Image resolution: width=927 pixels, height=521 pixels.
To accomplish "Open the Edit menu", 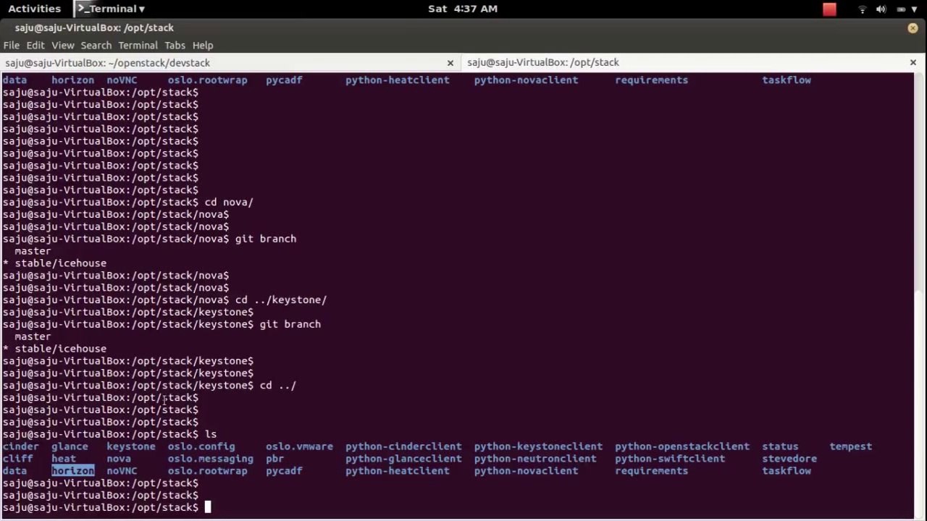I will click(35, 45).
